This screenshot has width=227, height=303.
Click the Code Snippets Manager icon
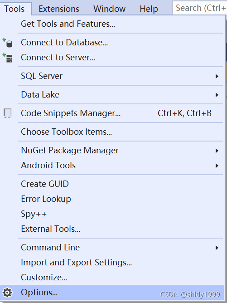[8, 113]
